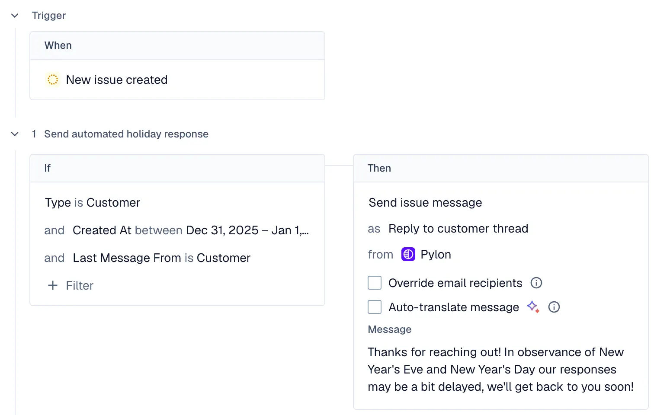Click the plus icon to add filter
This screenshot has height=415, width=654.
(x=53, y=286)
